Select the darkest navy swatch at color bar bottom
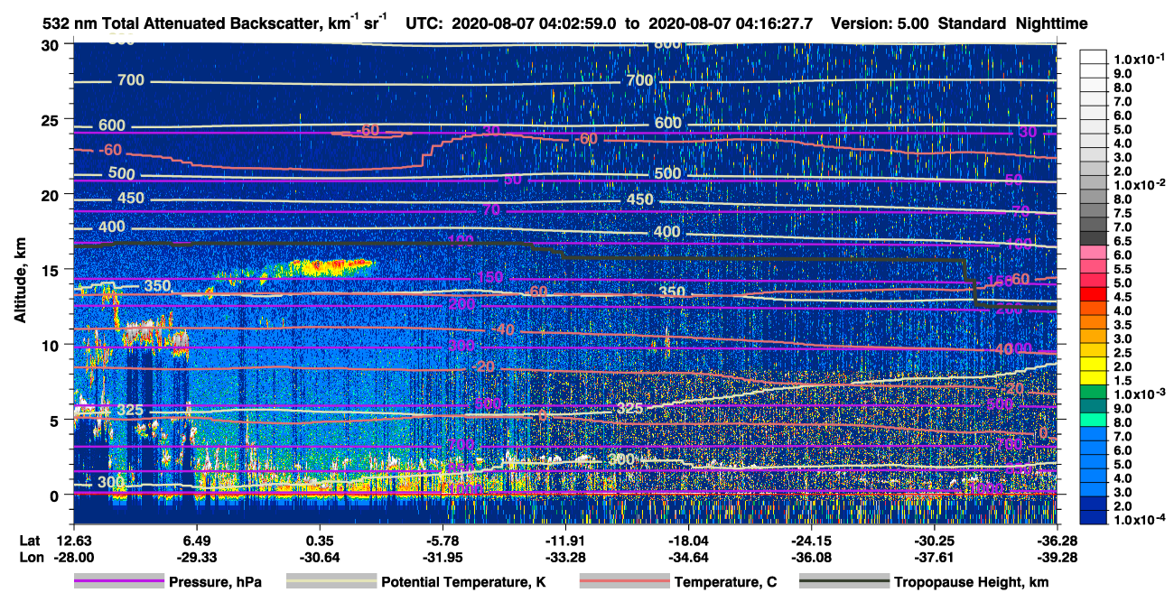This screenshot has height=602, width=1174. point(1093,517)
